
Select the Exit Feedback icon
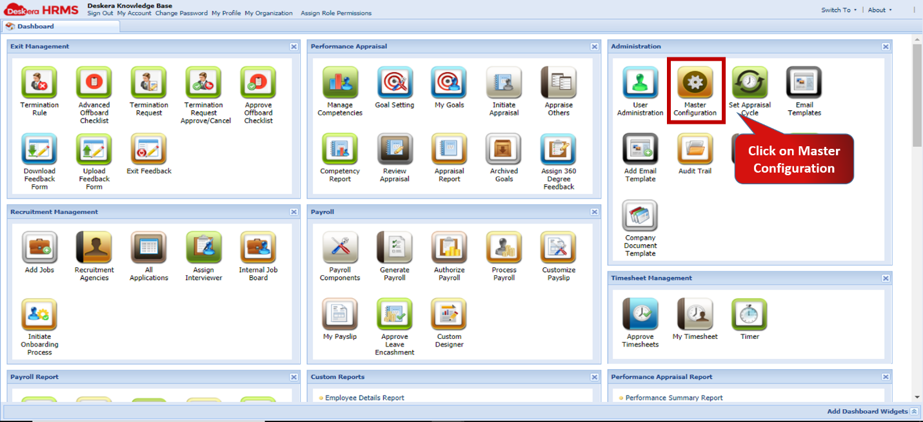coord(148,150)
